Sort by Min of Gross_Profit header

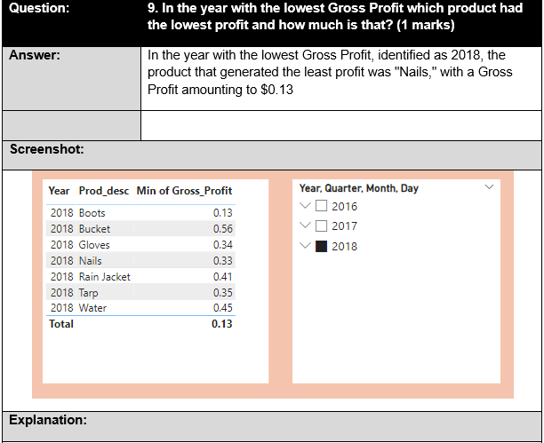(184, 191)
